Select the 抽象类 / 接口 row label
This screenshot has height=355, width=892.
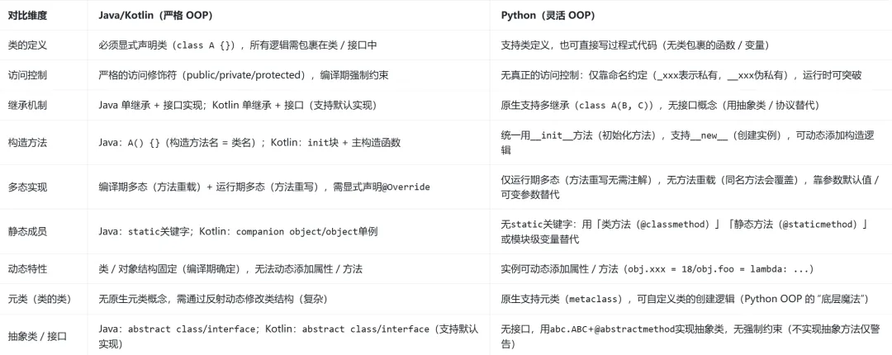[36, 336]
